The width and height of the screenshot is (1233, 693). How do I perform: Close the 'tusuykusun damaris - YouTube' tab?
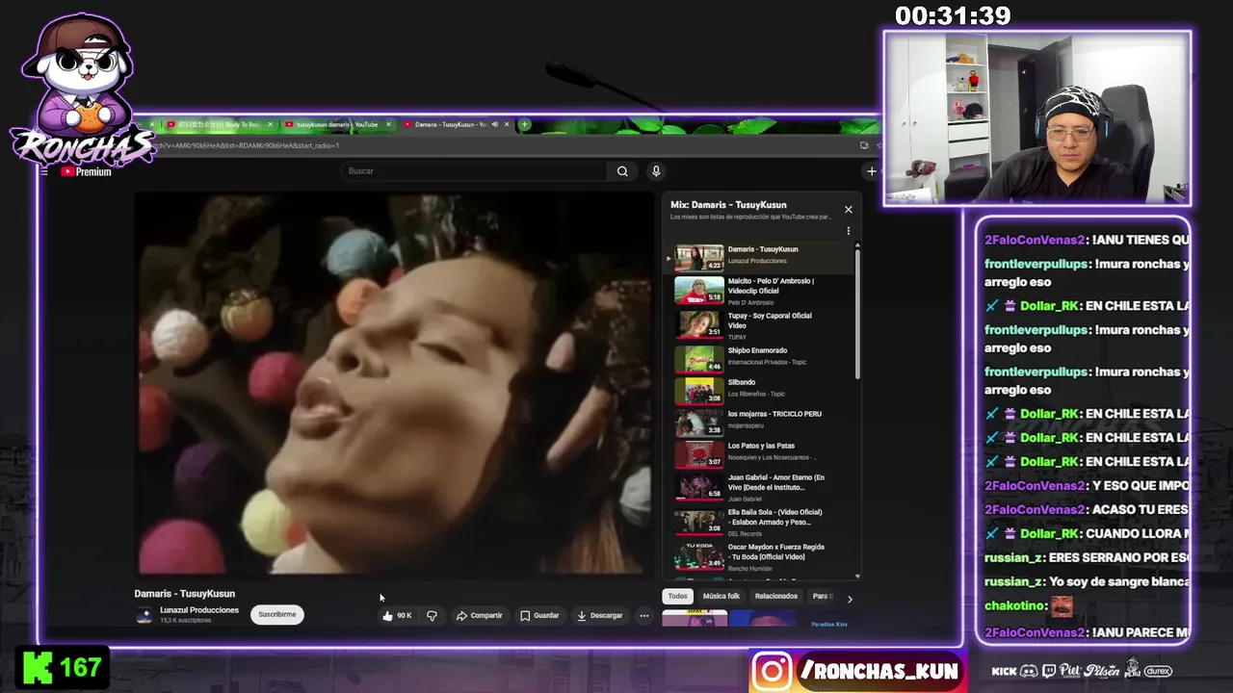(x=388, y=124)
